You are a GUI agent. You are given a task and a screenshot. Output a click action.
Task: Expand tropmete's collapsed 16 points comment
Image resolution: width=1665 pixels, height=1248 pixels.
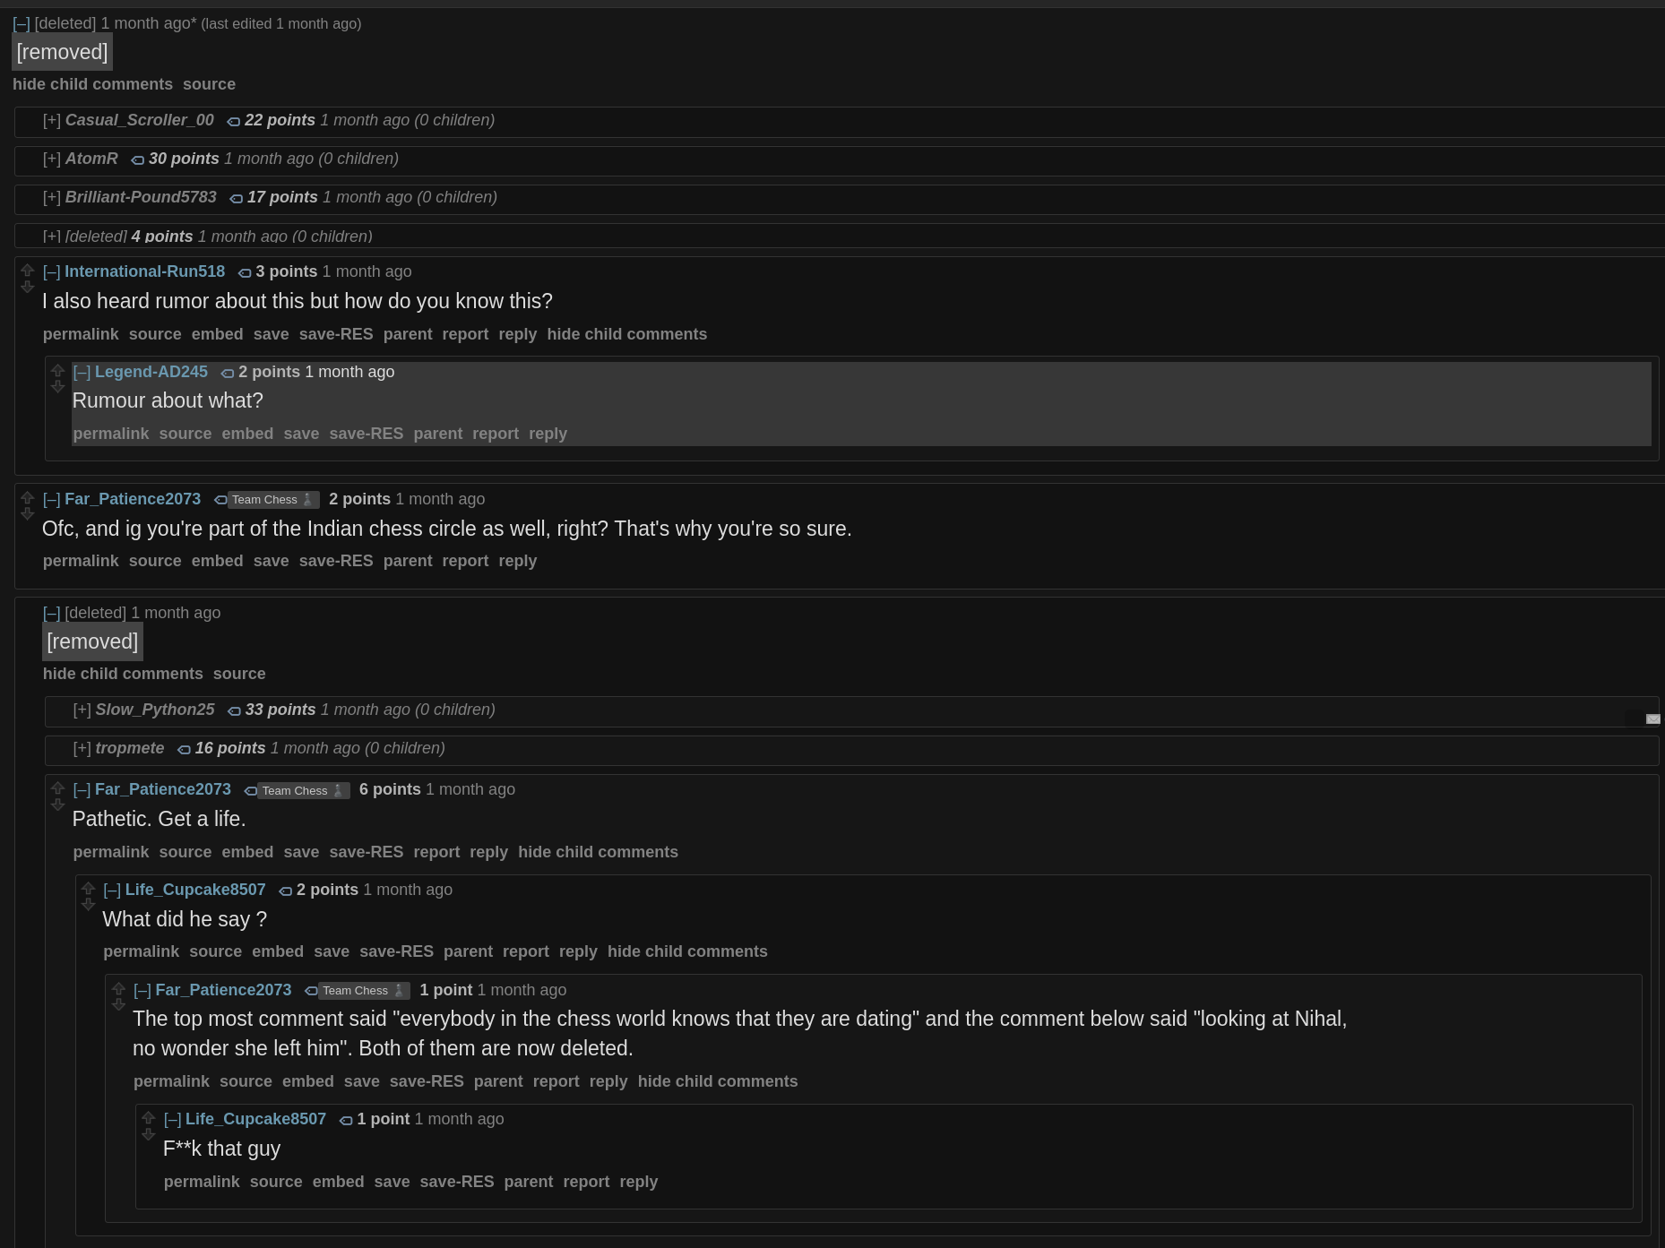[x=82, y=748]
